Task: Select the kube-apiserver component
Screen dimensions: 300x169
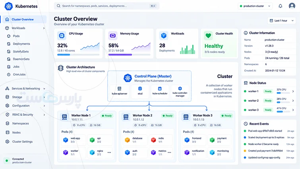Action: 120,91
